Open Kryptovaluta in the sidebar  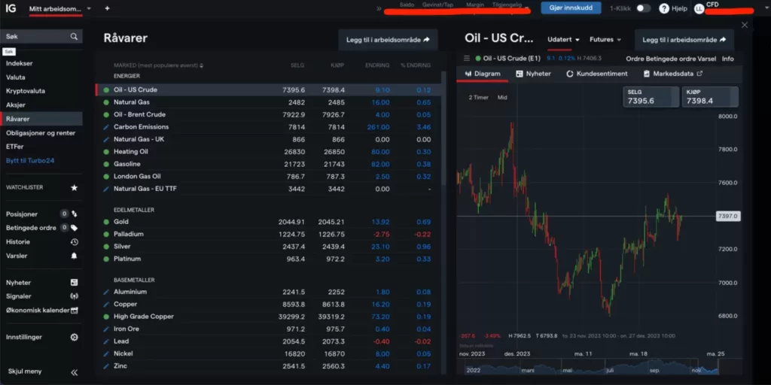pyautogui.click(x=26, y=91)
